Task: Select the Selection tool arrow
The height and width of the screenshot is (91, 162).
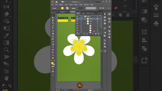Action: 53,15
